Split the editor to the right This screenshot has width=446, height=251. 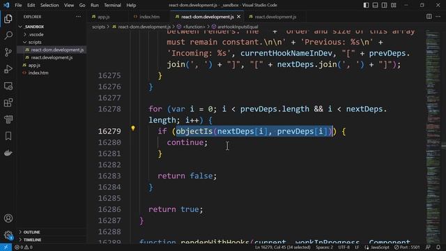pos(429,17)
